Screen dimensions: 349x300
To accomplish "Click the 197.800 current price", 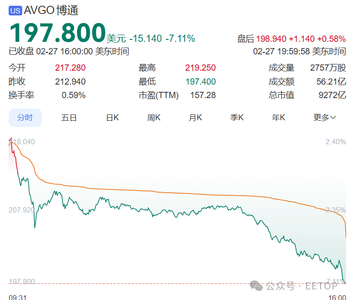I will (x=57, y=33).
